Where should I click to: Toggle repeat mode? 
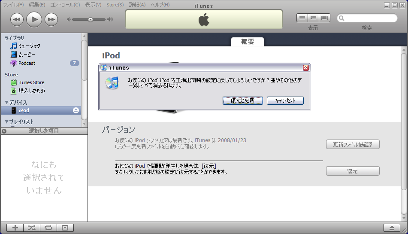(x=48, y=228)
